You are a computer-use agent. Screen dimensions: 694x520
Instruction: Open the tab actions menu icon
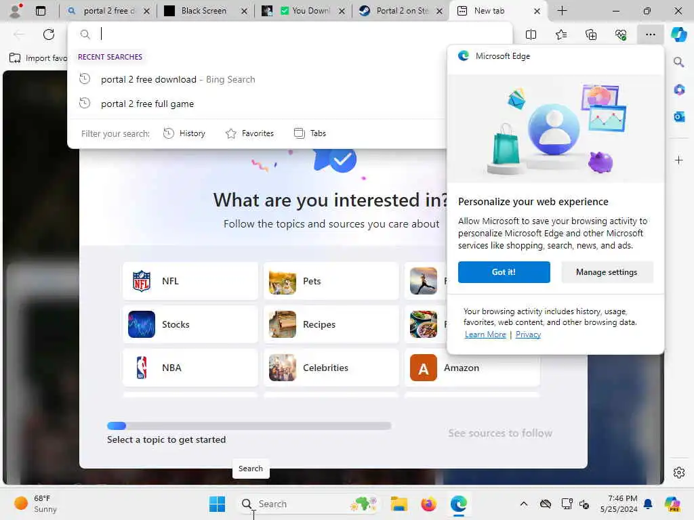[40, 11]
